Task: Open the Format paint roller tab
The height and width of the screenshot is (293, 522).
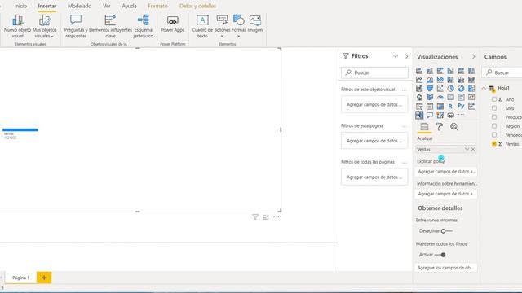Action: pyautogui.click(x=440, y=127)
